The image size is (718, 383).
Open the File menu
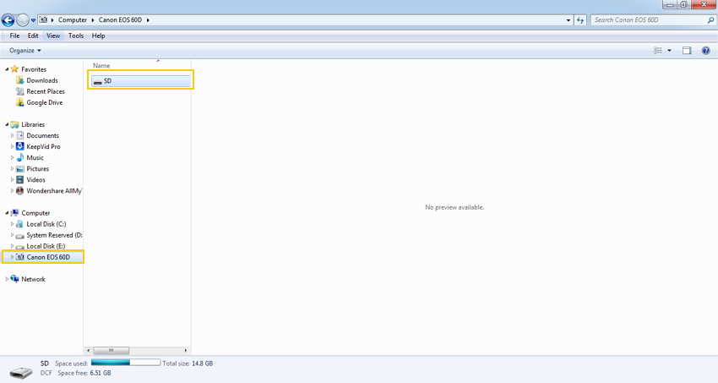(x=14, y=36)
